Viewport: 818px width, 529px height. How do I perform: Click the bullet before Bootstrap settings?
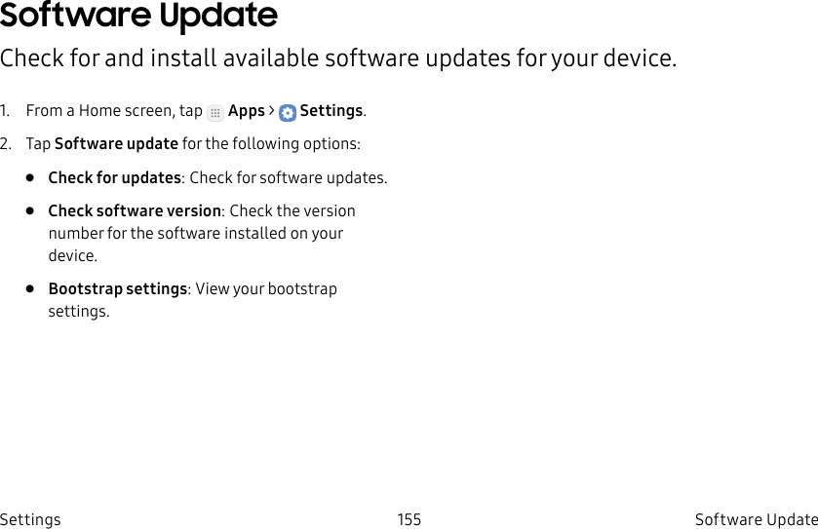click(29, 288)
